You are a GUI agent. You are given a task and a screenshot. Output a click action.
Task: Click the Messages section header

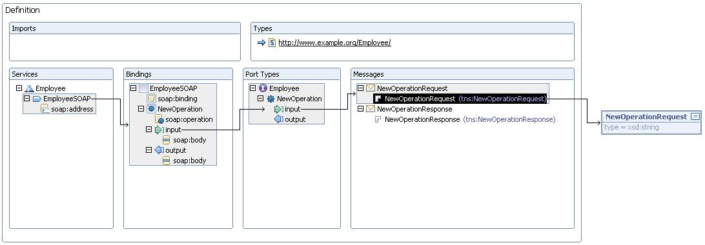(x=462, y=73)
